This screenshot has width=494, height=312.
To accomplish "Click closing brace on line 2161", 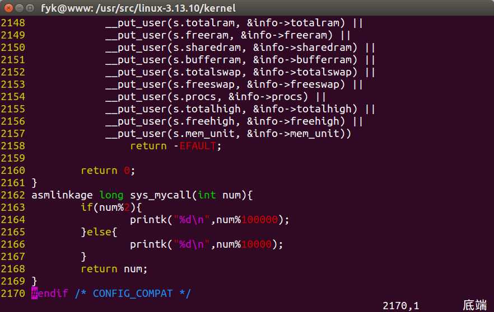I will tap(34, 183).
